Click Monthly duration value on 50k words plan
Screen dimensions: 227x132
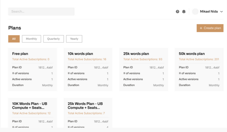[x=214, y=85]
